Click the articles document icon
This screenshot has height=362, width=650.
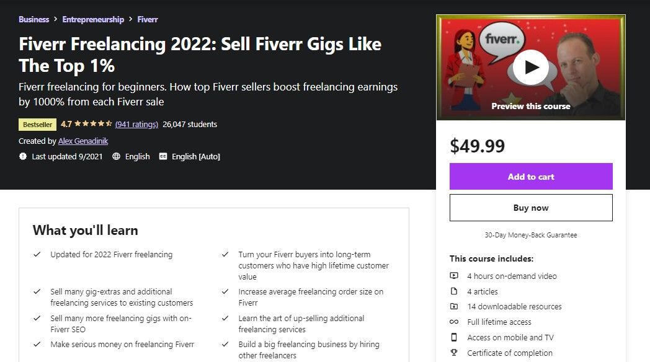(x=454, y=291)
